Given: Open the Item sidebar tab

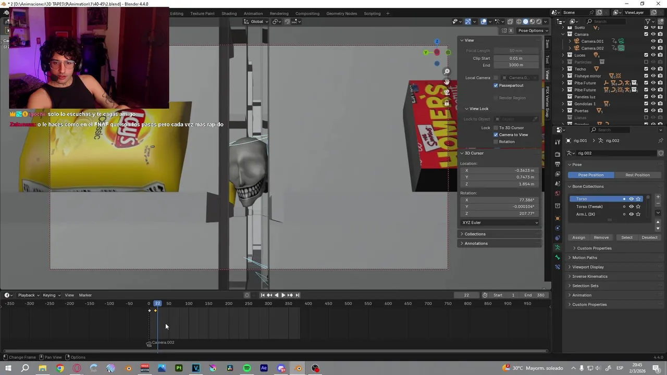Looking at the screenshot, I should click(547, 44).
